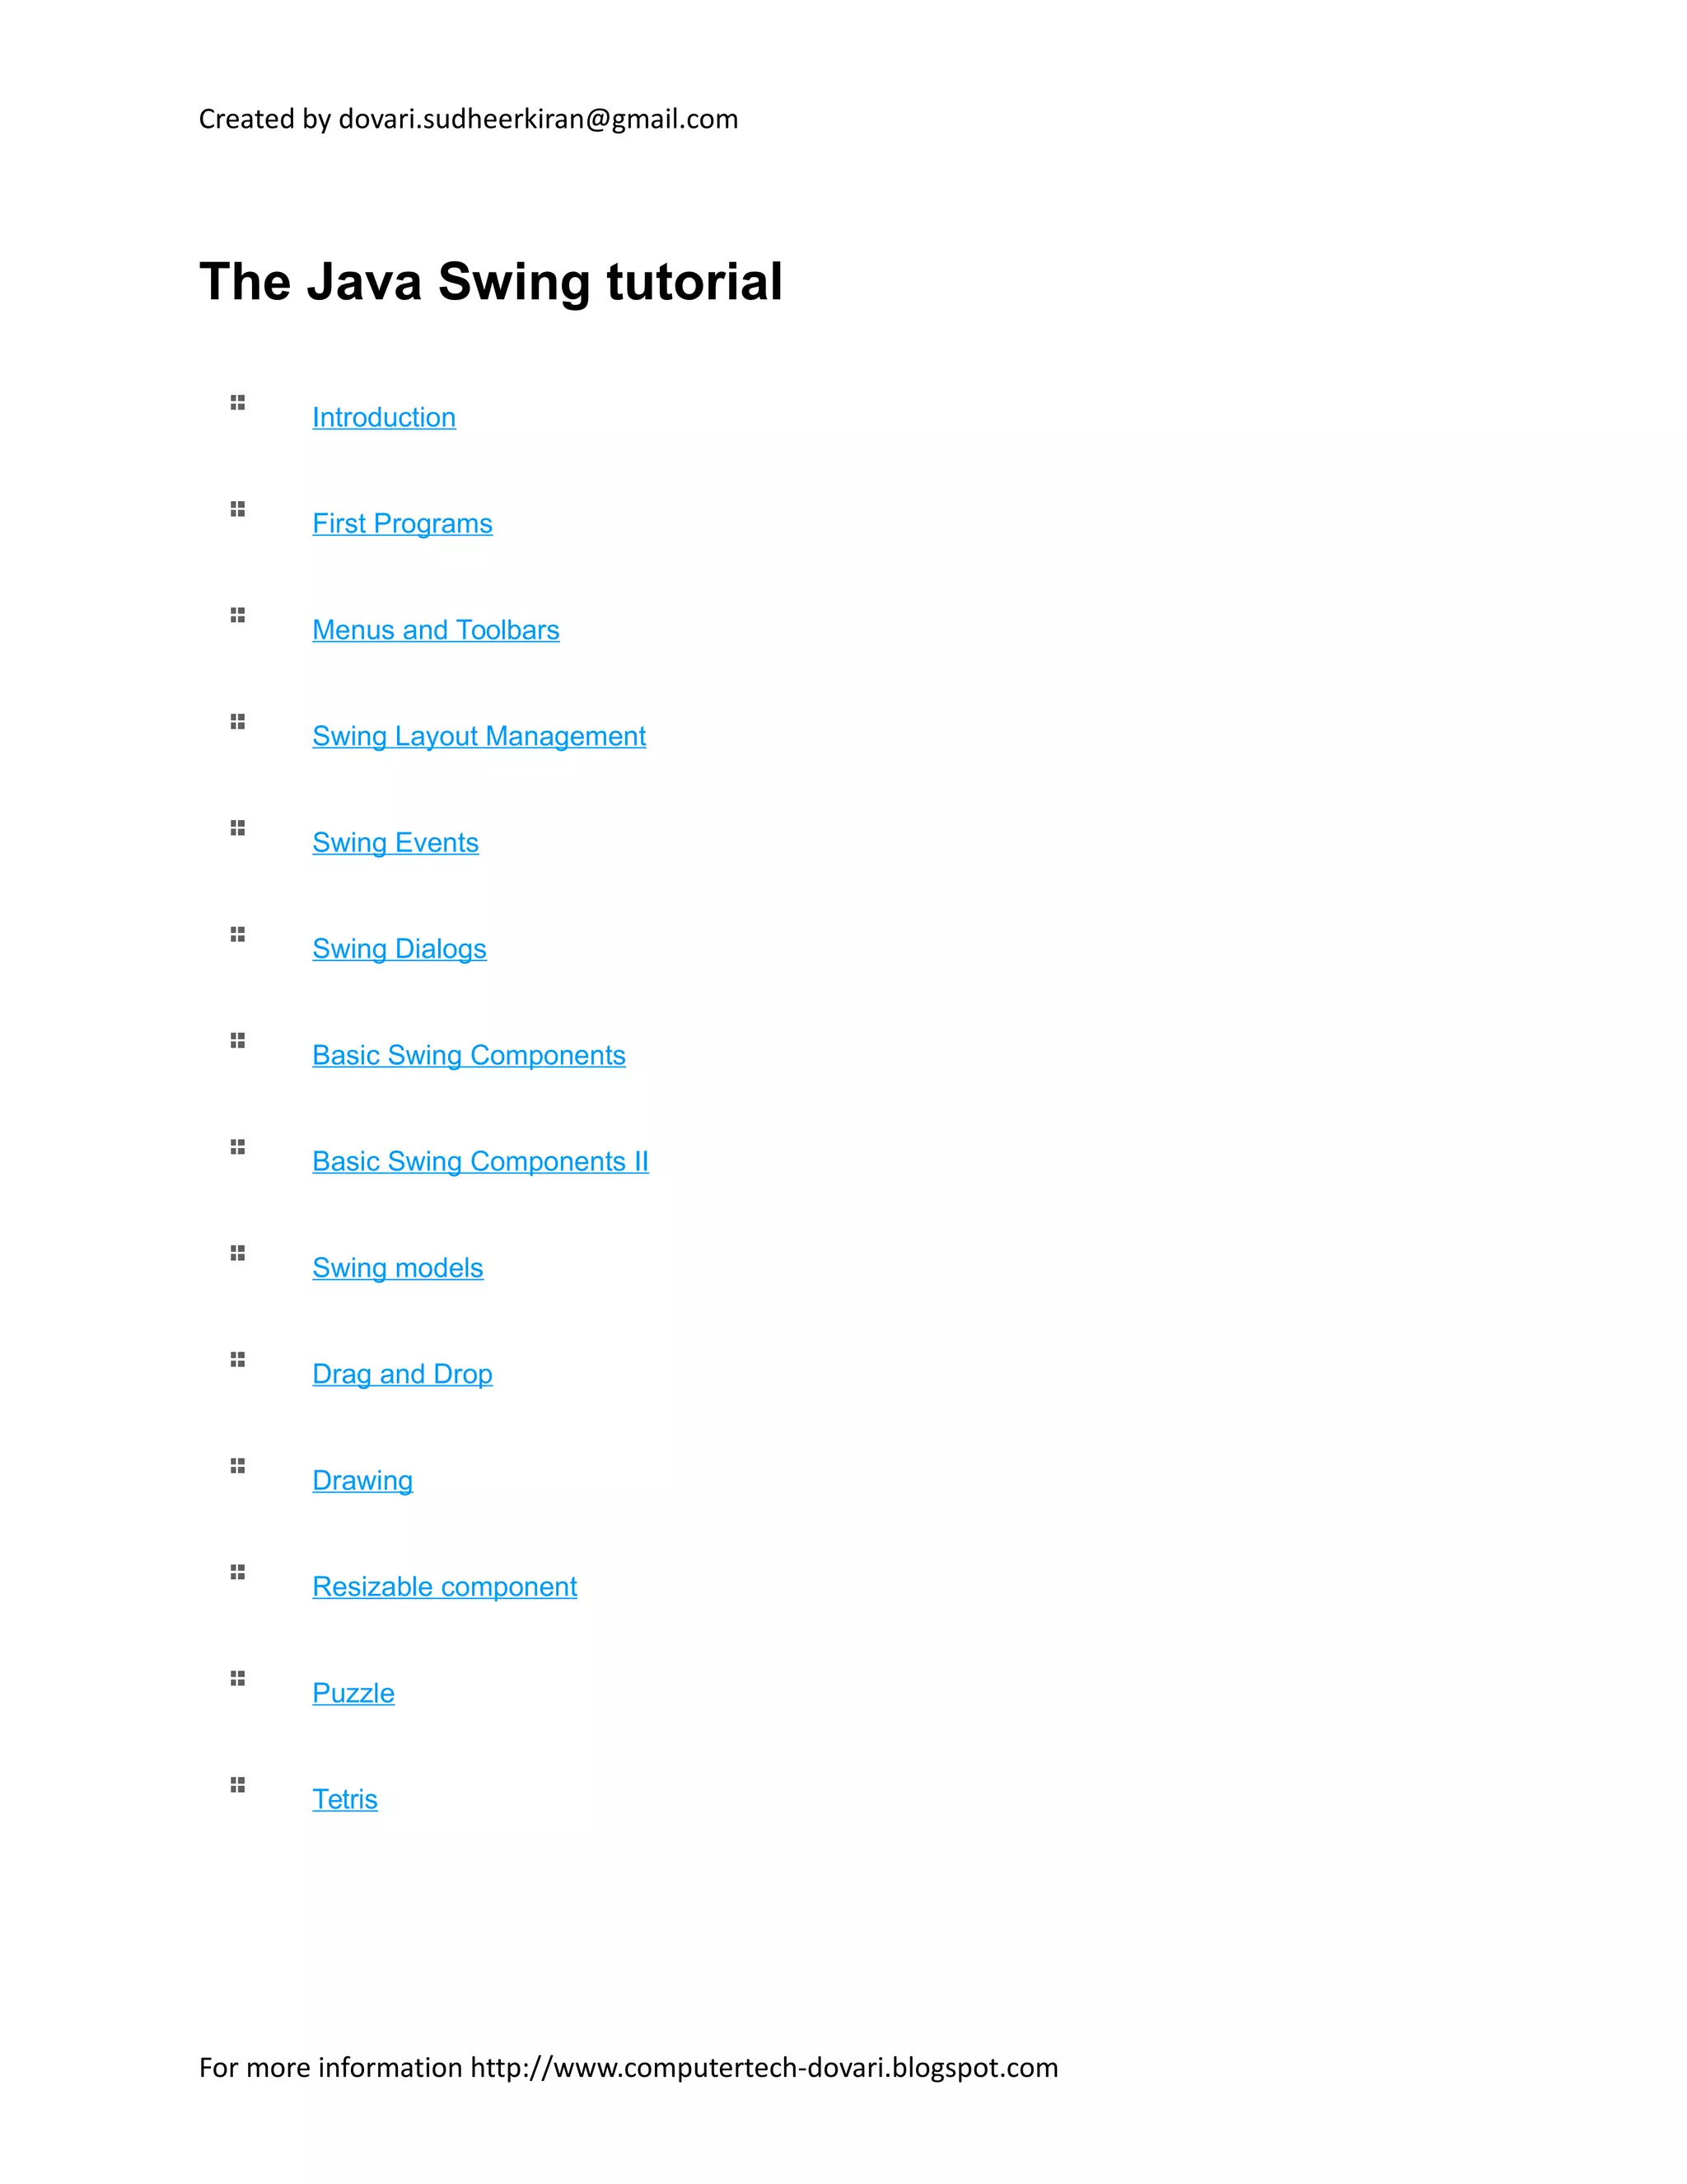
Task: Click the Swing Events link
Action: coord(395,842)
